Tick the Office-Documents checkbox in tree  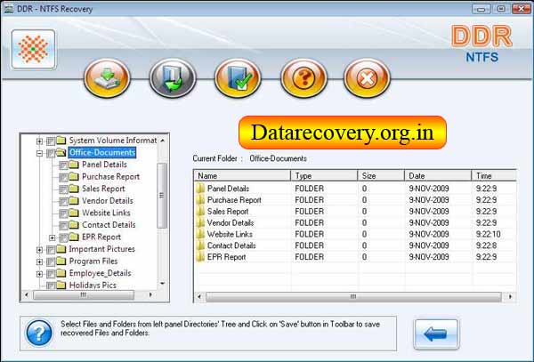coord(51,153)
